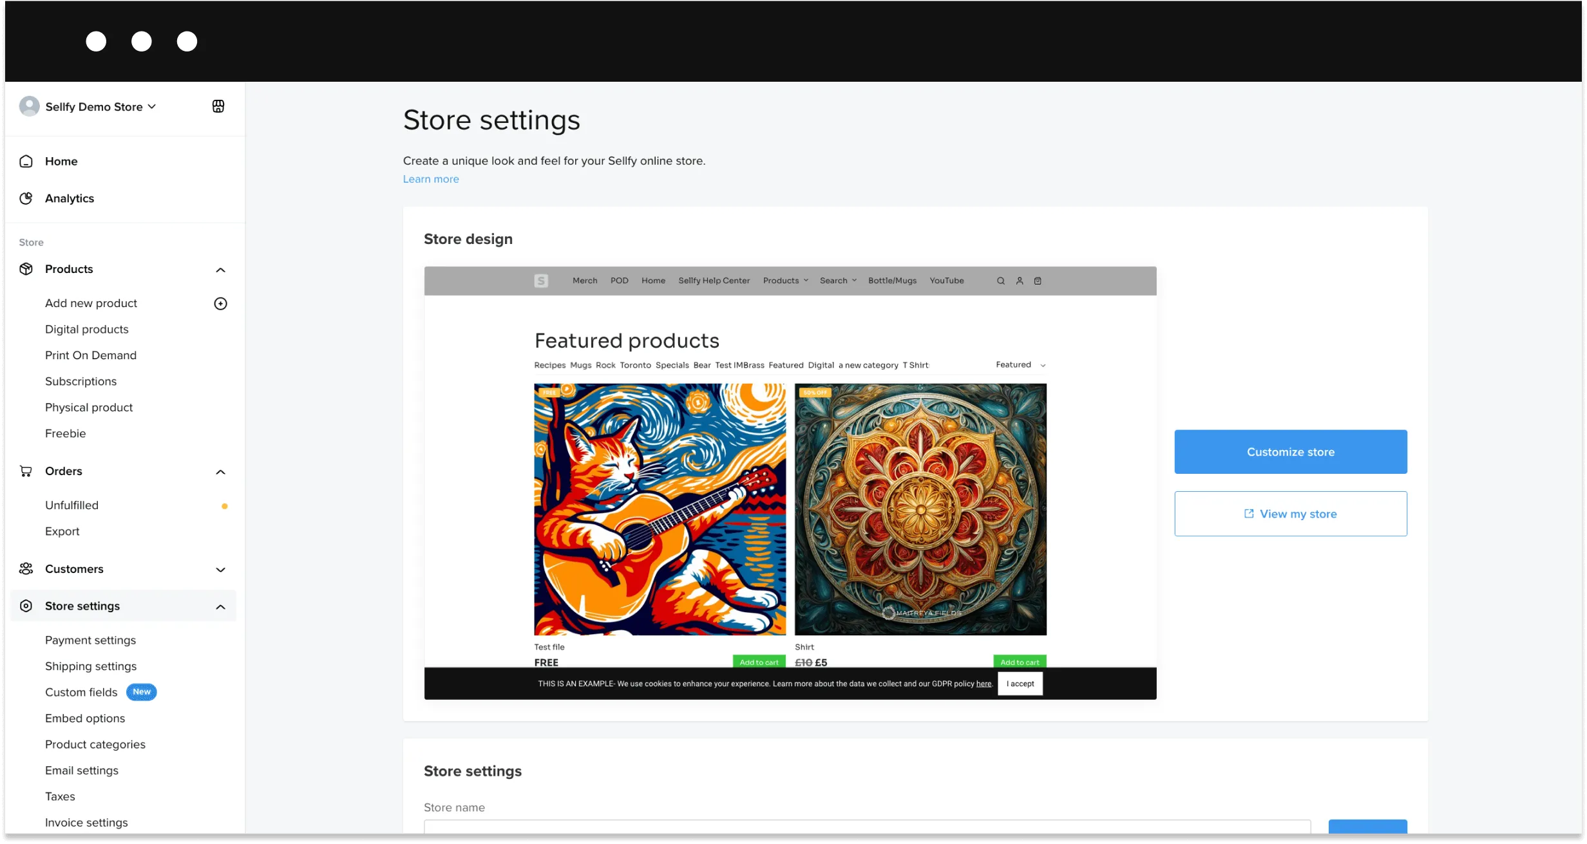Click YouTube in preview navigation
The image size is (1587, 844).
946,281
